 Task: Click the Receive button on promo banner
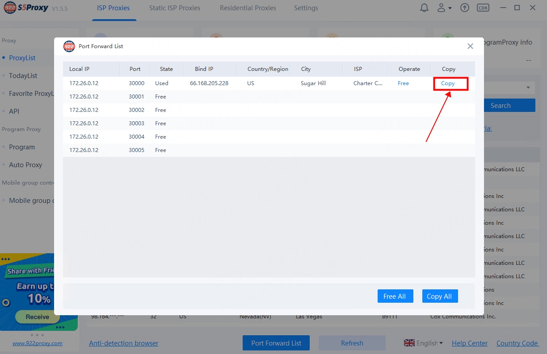[x=38, y=317]
